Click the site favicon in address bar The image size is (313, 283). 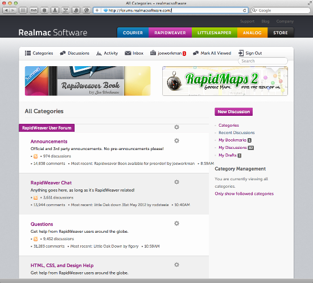click(x=106, y=10)
